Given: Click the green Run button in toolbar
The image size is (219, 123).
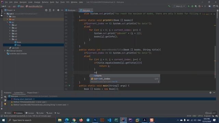Looking at the screenshot, I should tap(189, 6).
